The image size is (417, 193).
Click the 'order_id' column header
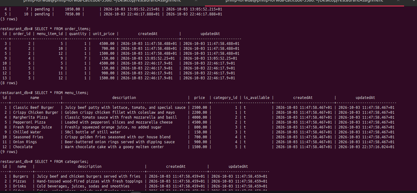coord(23,34)
